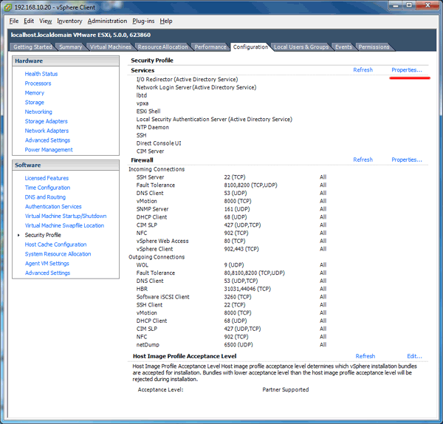Switch to the Permissions tab
This screenshot has height=424, width=443.
[374, 47]
